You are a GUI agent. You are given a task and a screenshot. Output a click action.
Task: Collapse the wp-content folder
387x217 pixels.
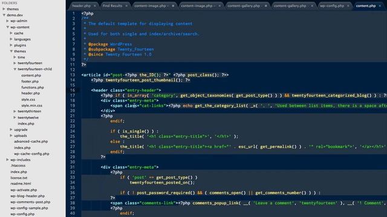click(x=7, y=27)
